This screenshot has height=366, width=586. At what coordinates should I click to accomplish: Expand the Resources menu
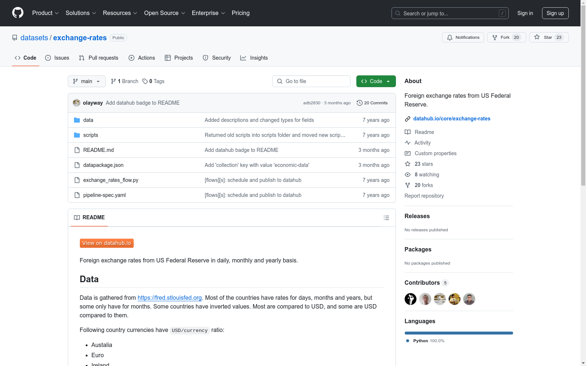click(120, 13)
